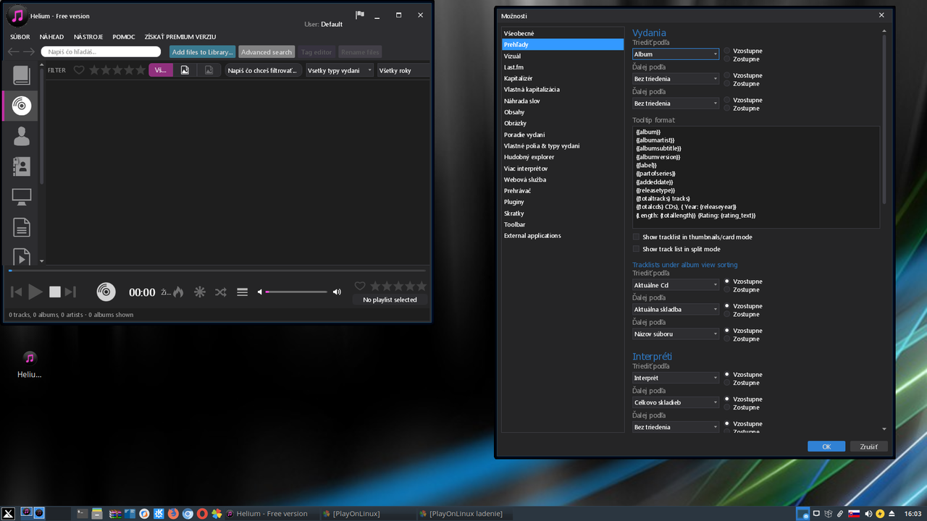Click the back arrow in Helium toolbar

point(13,52)
